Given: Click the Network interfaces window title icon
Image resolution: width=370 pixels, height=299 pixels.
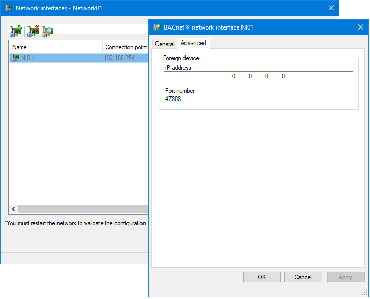Looking at the screenshot, I should (x=9, y=8).
